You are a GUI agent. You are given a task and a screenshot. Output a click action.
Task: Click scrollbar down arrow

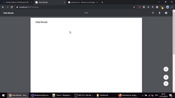click(174, 91)
